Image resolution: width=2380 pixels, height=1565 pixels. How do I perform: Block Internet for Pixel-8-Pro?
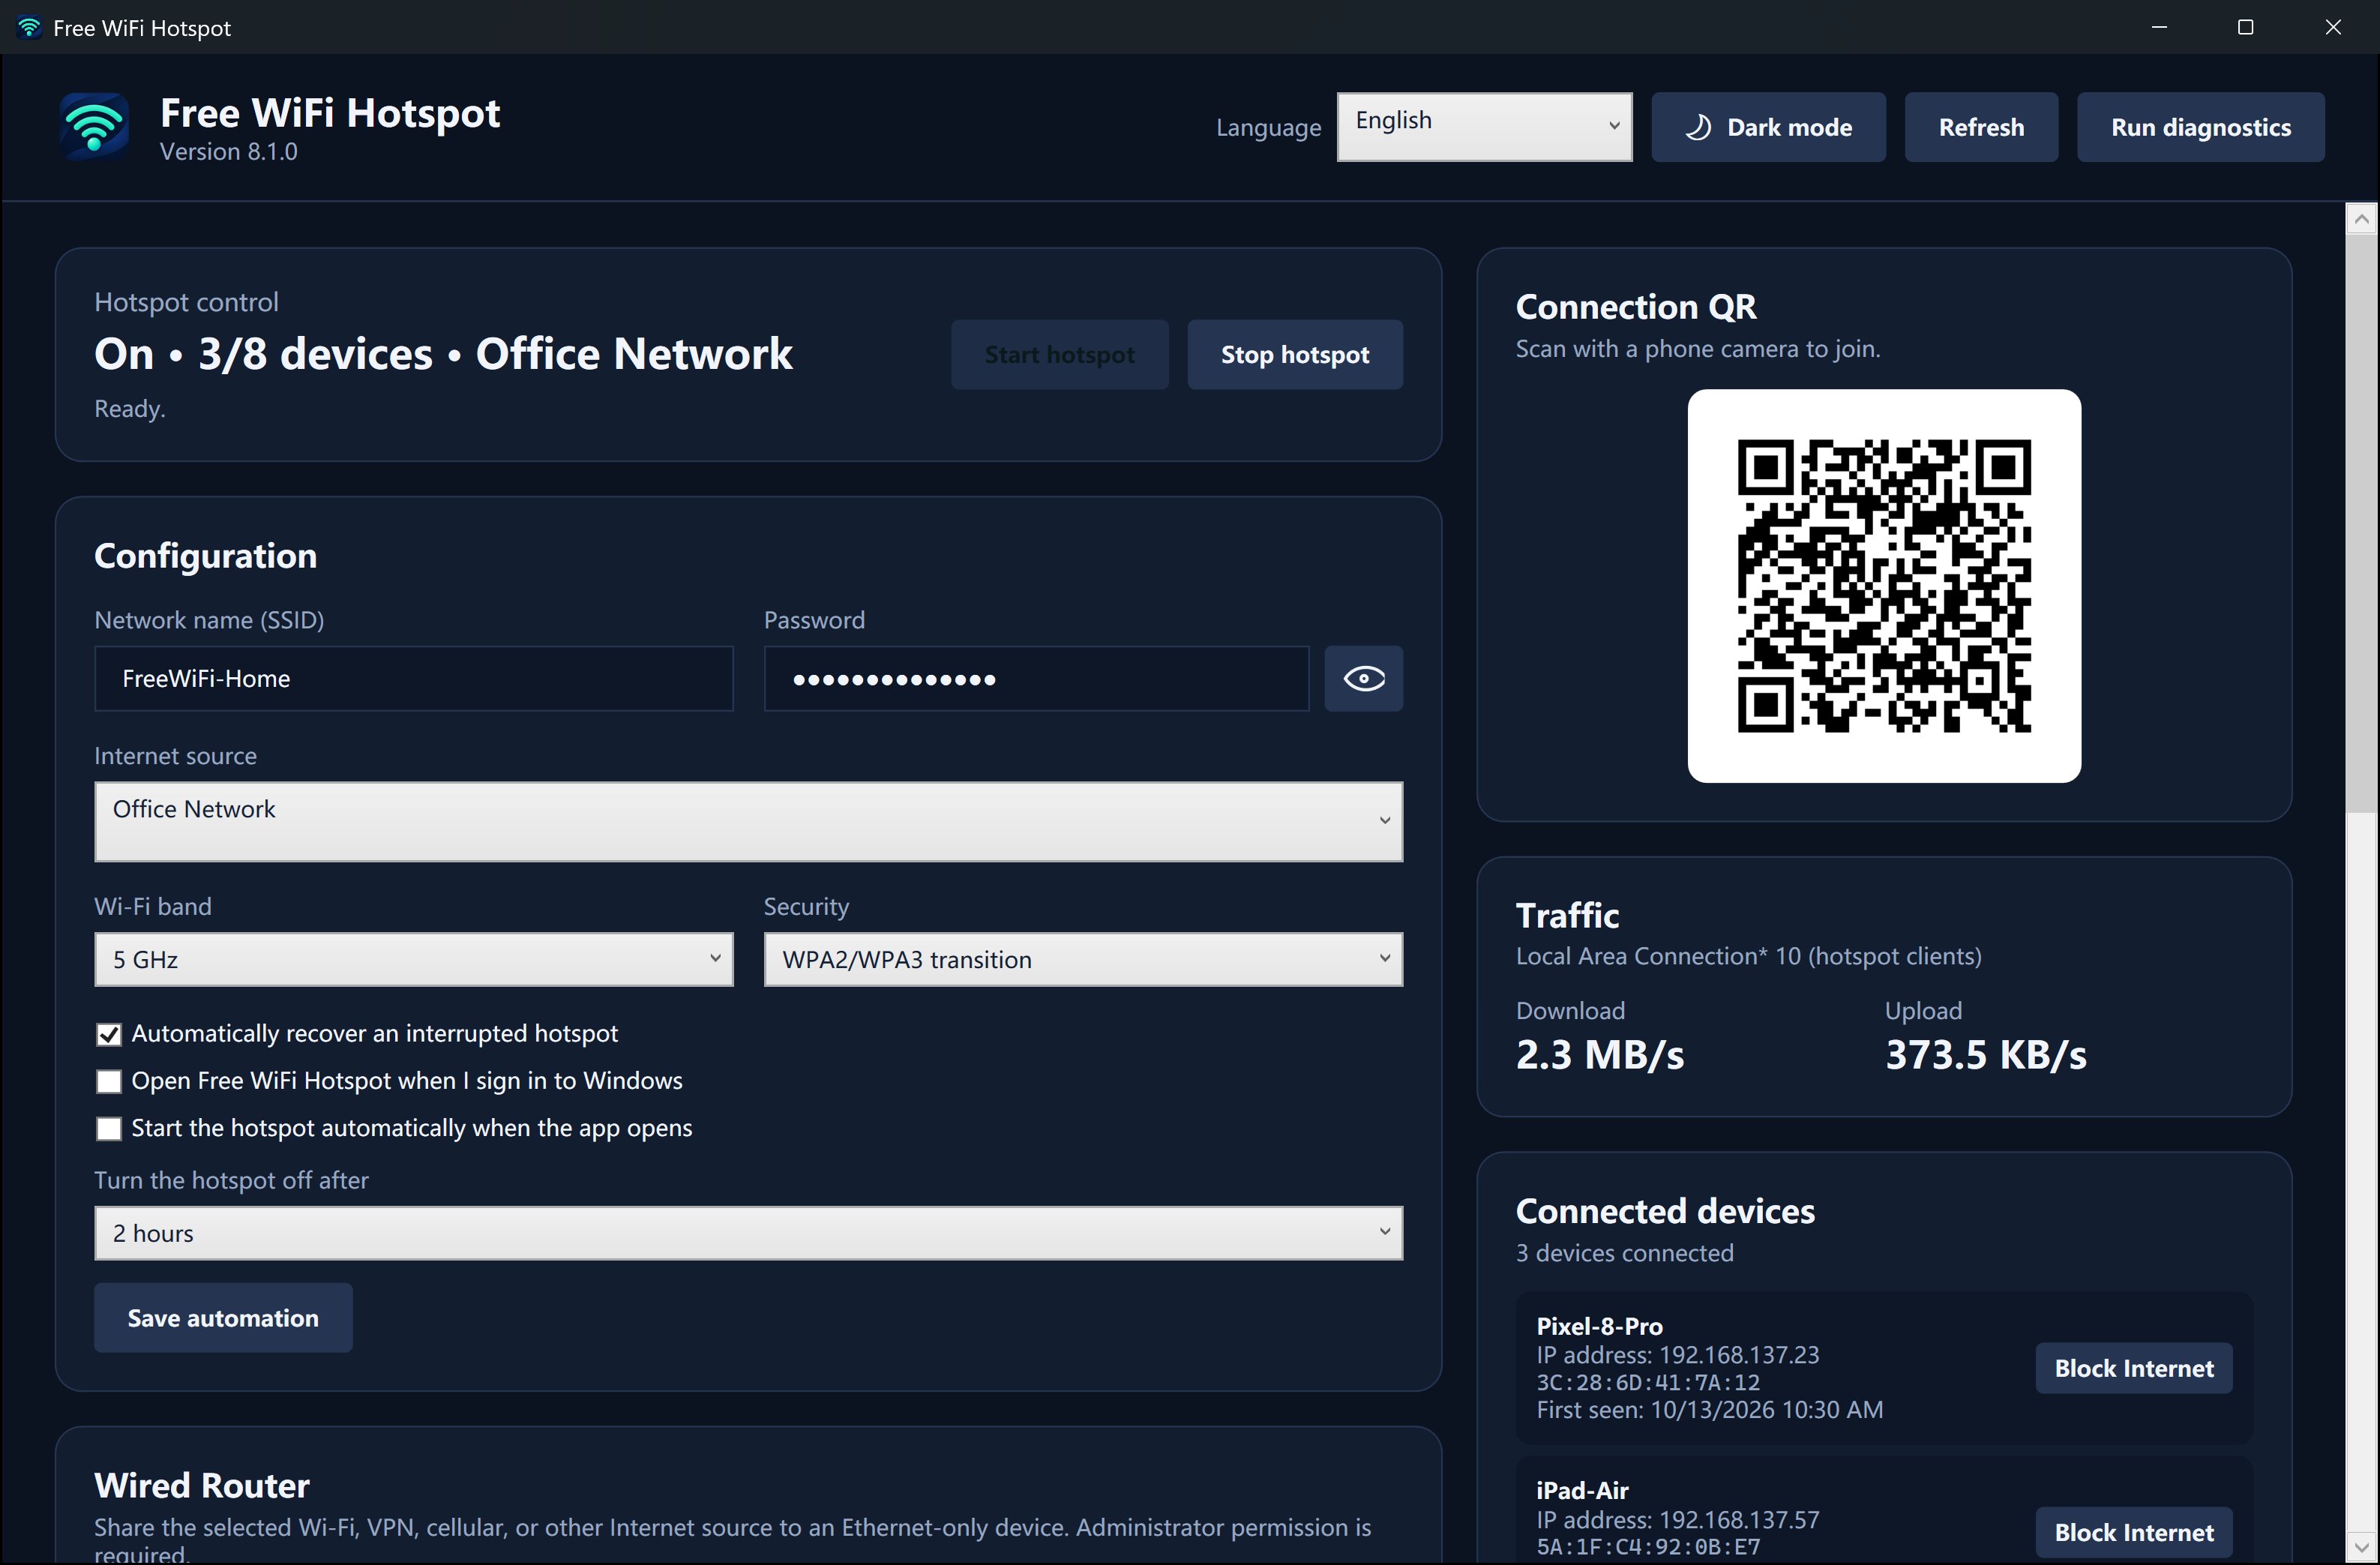[x=2133, y=1368]
